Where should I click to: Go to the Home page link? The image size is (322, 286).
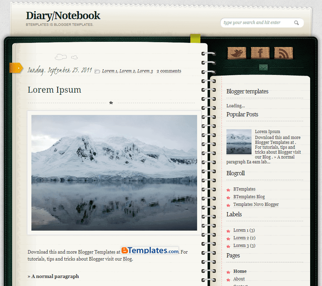click(x=240, y=271)
